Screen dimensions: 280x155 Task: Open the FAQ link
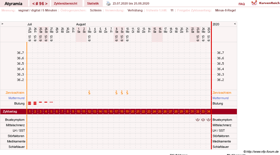point(241,4)
